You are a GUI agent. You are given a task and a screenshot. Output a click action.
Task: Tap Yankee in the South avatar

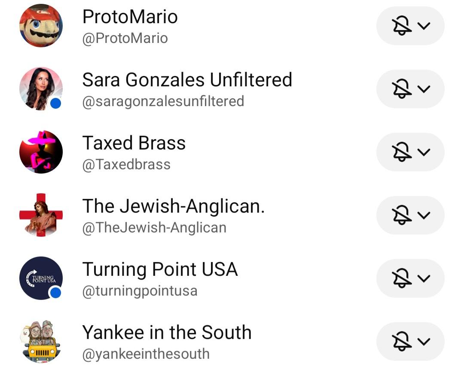click(x=41, y=341)
